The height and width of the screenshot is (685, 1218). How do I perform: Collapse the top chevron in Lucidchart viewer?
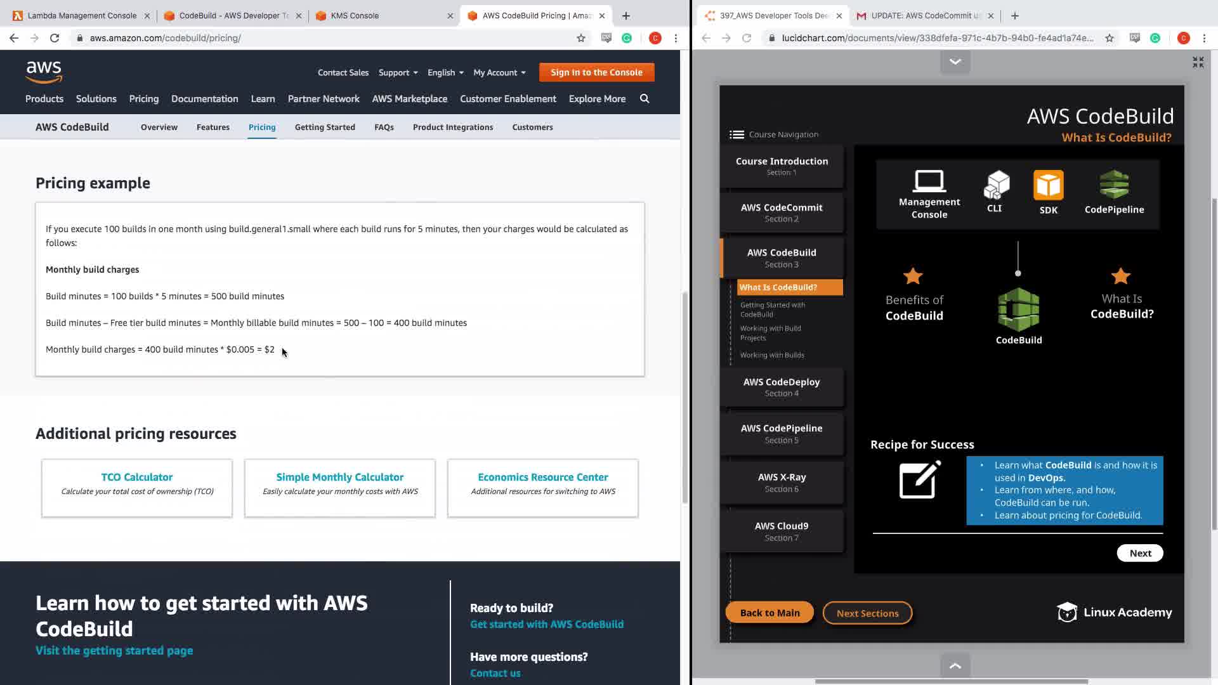(955, 62)
